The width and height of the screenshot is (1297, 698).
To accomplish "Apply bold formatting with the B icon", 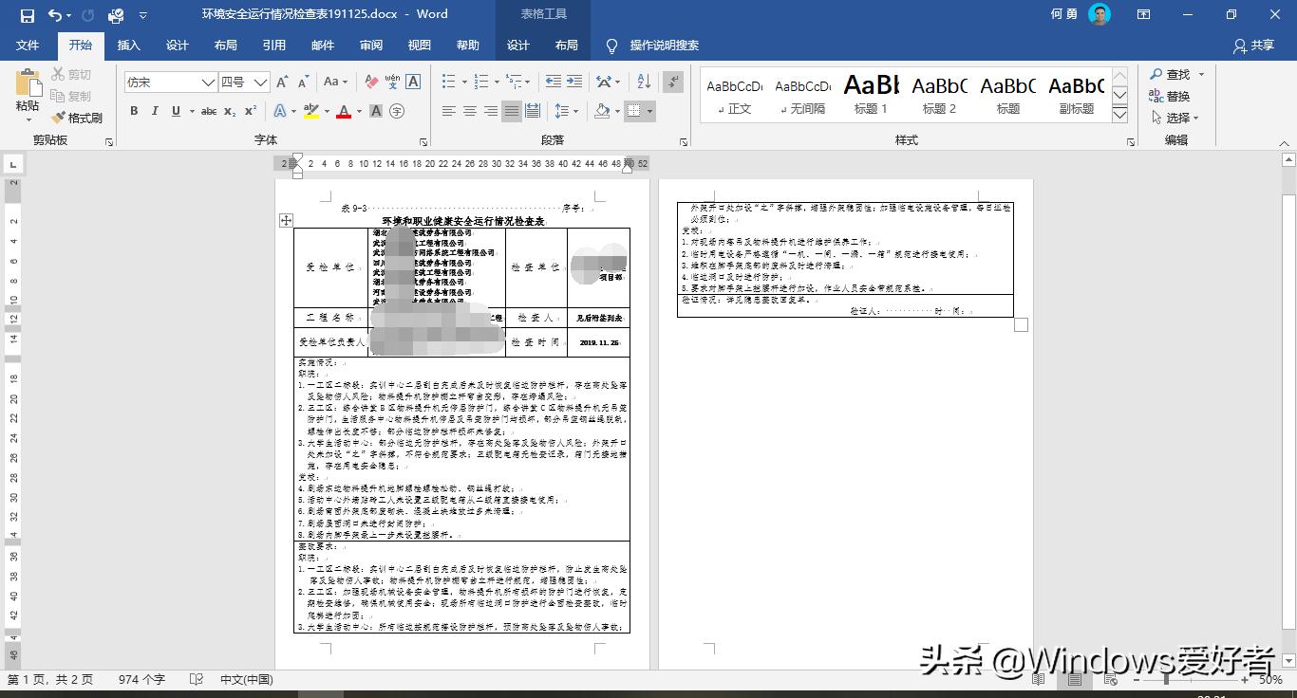I will pyautogui.click(x=134, y=111).
